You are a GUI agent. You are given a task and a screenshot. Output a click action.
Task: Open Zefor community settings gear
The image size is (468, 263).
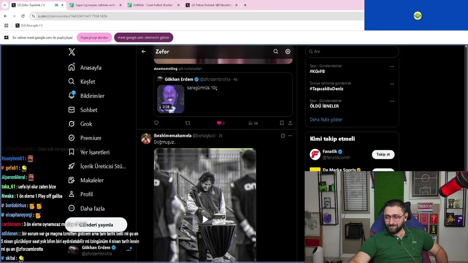click(x=288, y=52)
